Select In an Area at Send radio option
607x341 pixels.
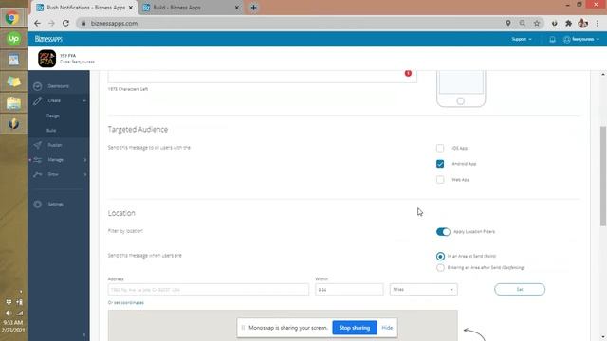click(x=440, y=257)
